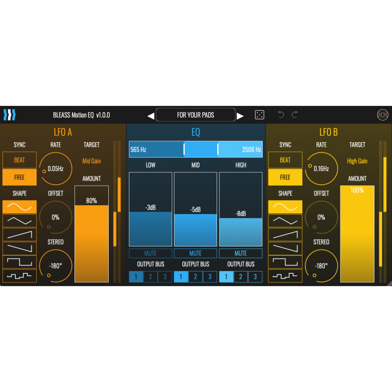Screen dimensions: 392x392
Task: Switch LFO A from FREE to BEAT sync
Action: (x=19, y=160)
